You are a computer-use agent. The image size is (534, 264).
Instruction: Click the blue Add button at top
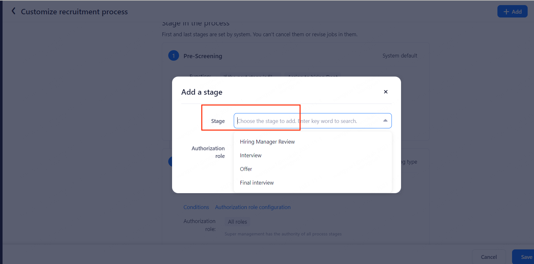point(512,12)
